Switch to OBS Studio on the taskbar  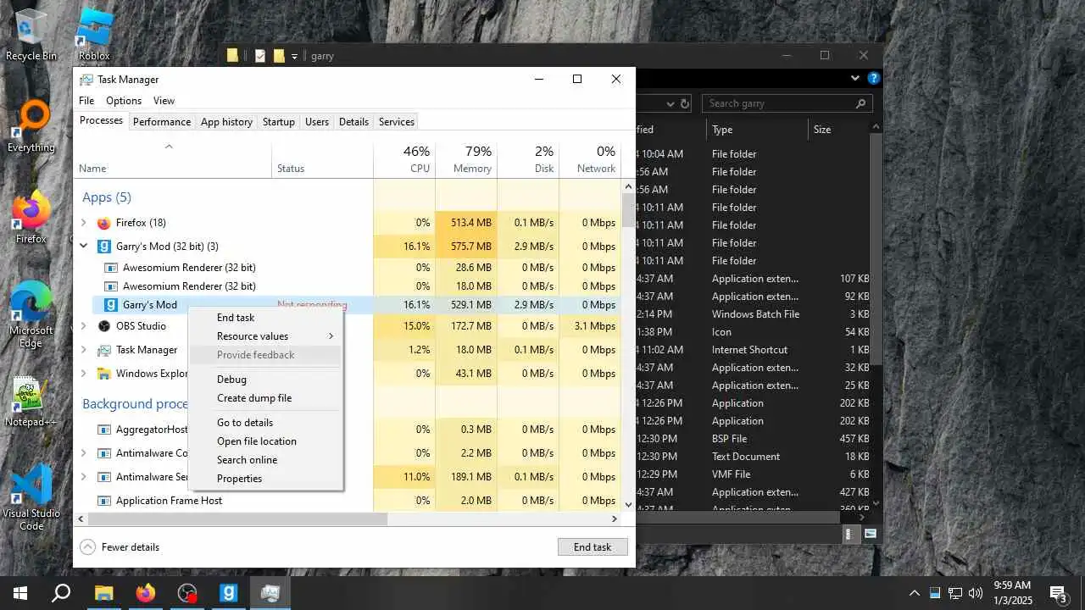pos(187,593)
